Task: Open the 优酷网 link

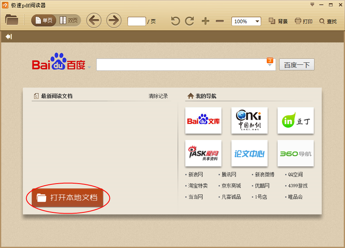Action: click(262, 186)
